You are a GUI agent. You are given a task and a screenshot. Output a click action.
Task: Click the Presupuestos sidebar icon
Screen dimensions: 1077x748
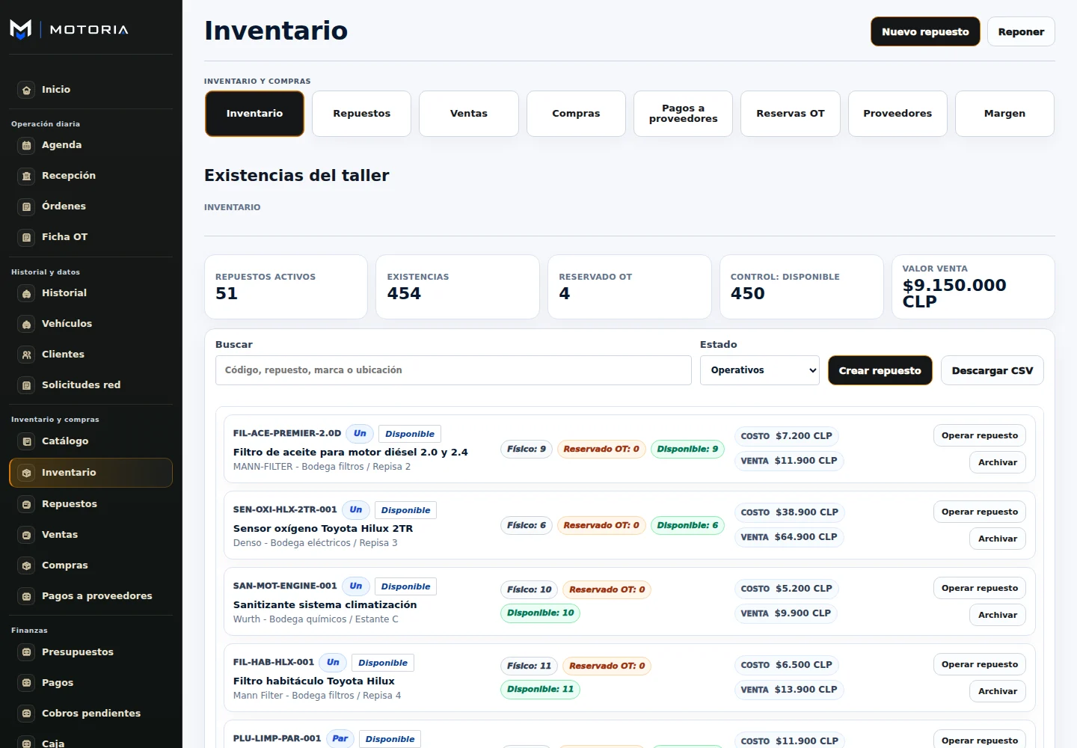click(26, 652)
